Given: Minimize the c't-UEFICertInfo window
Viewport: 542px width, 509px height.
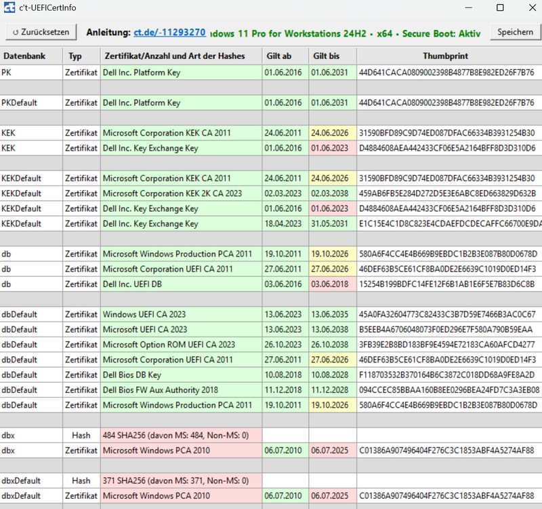Looking at the screenshot, I should (x=468, y=7).
